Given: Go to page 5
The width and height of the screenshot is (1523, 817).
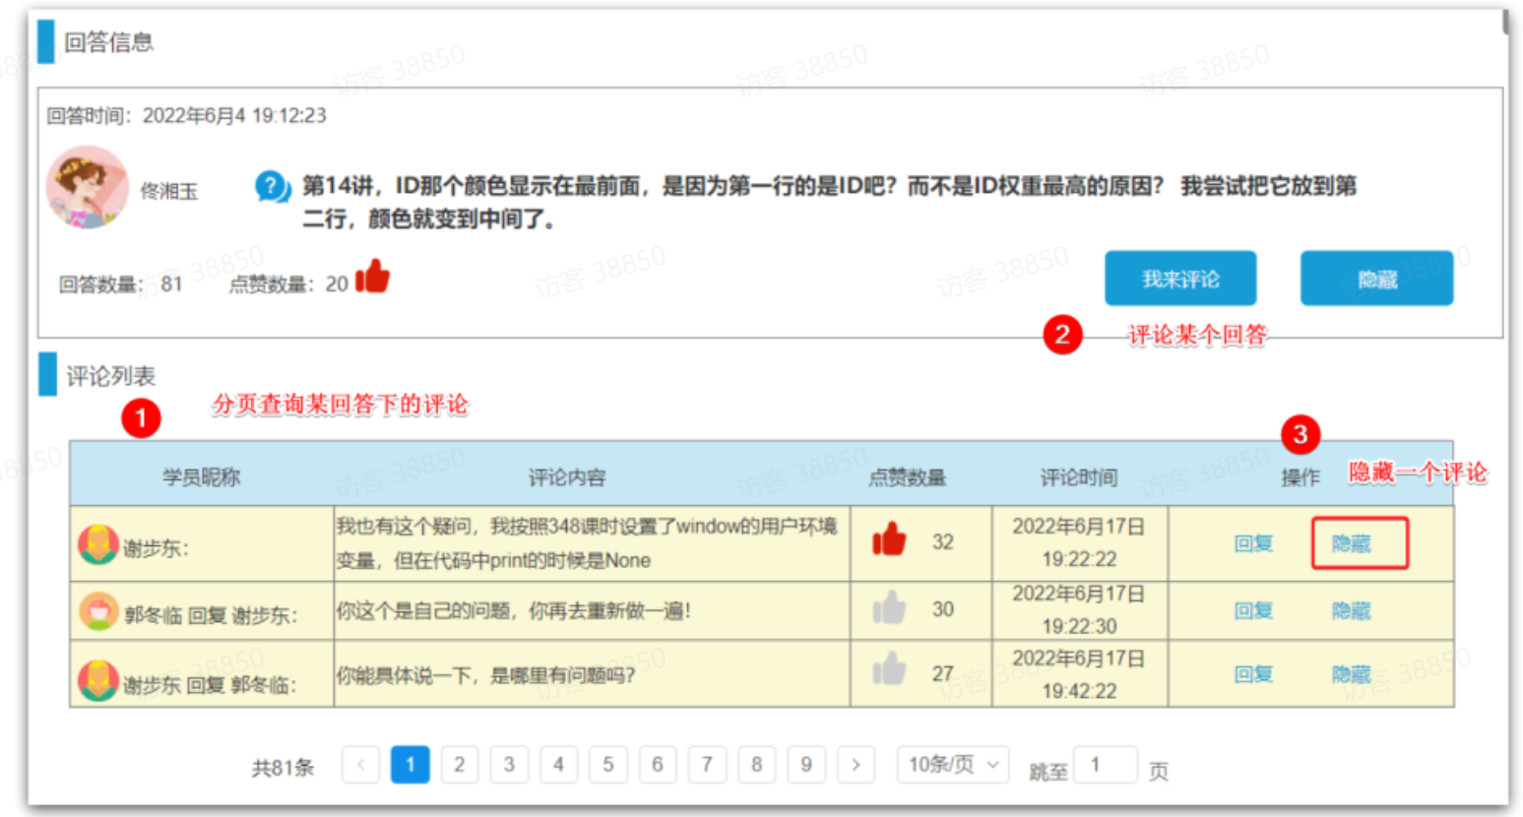Looking at the screenshot, I should pyautogui.click(x=607, y=765).
